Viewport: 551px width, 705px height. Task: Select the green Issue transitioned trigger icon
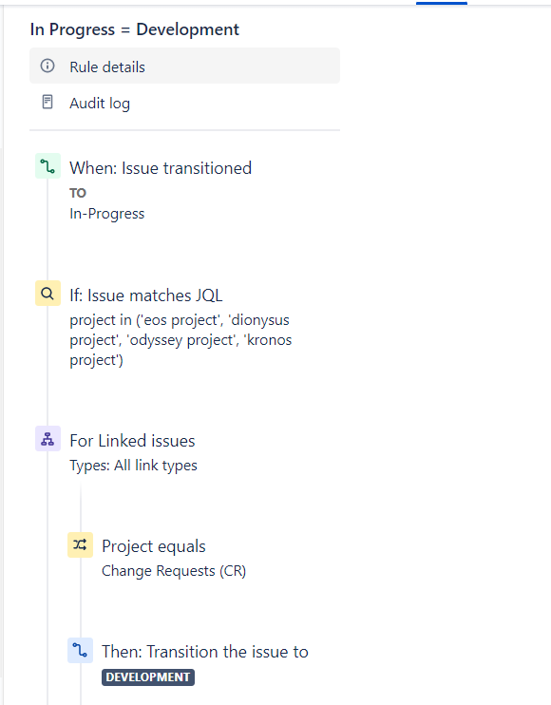pyautogui.click(x=47, y=166)
